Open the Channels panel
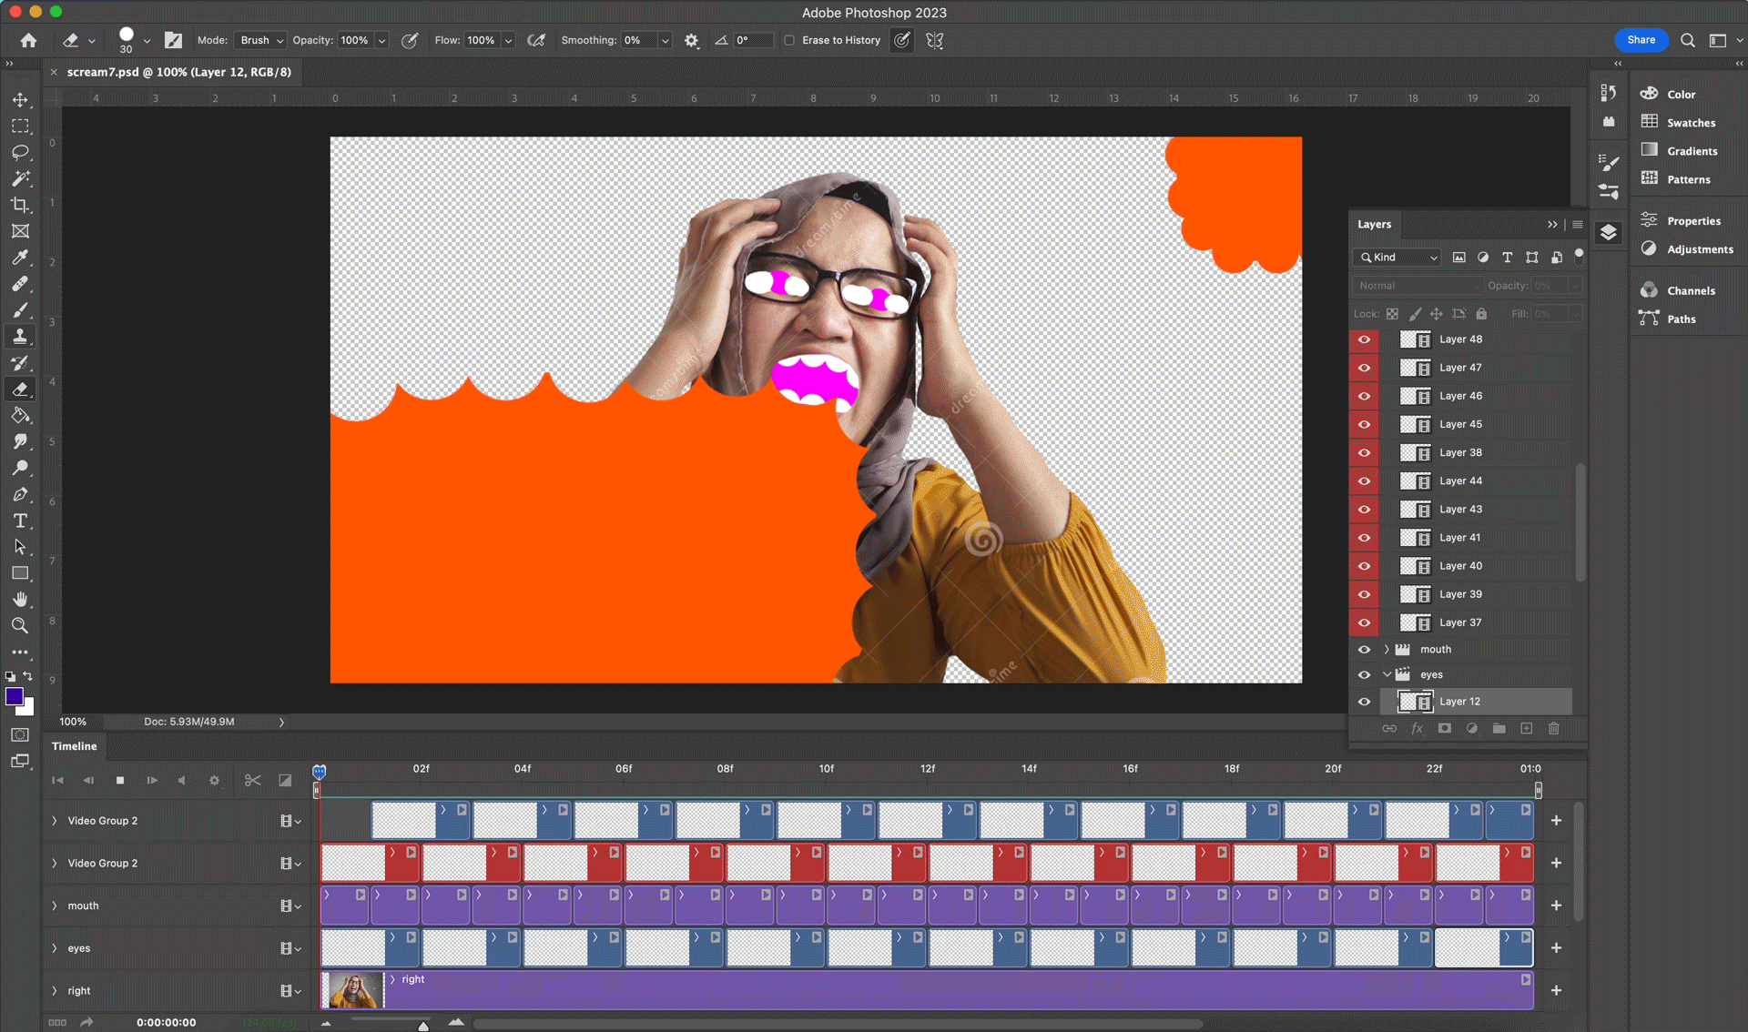Viewport: 1748px width, 1032px height. (1690, 291)
